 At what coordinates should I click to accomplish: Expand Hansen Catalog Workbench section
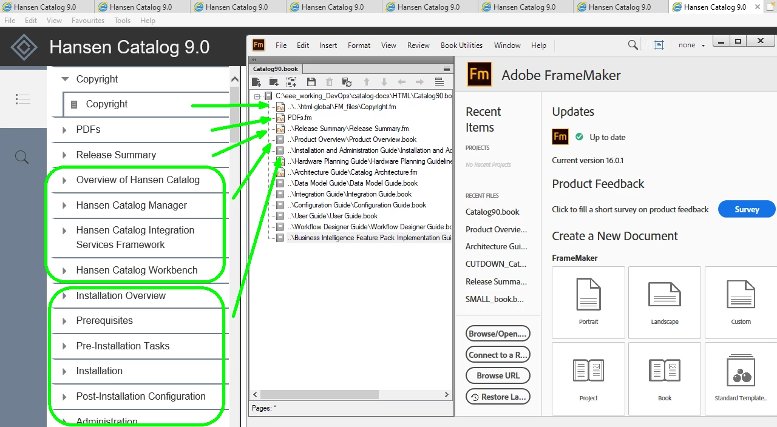(64, 271)
